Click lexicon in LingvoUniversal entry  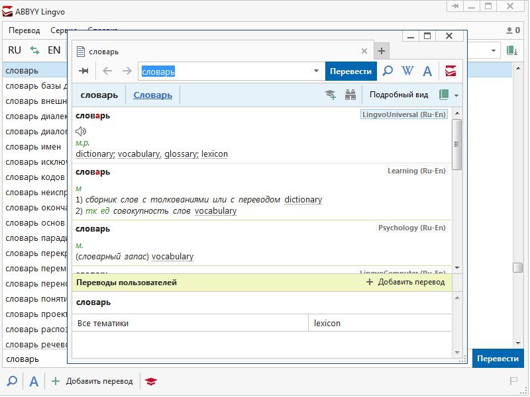click(215, 154)
